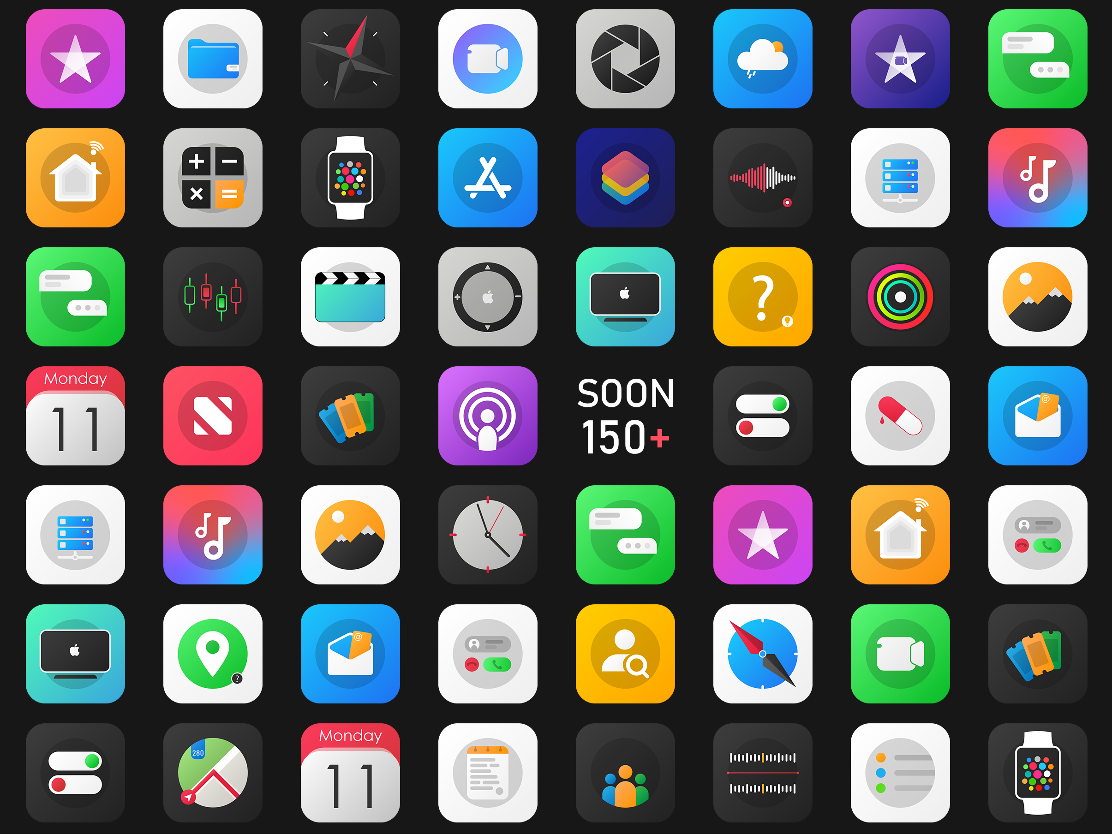Open the Podcasts app icon

pos(474,417)
